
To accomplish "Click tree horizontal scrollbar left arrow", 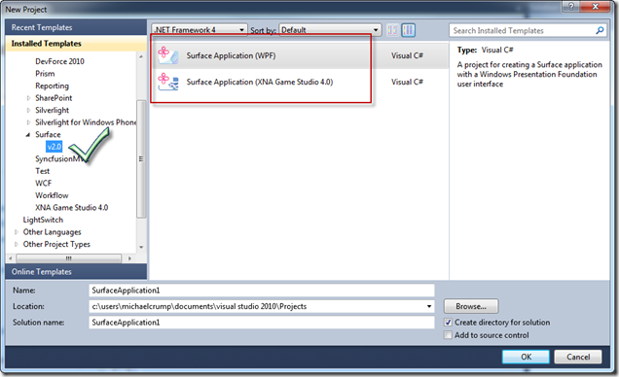I will pos(11,258).
